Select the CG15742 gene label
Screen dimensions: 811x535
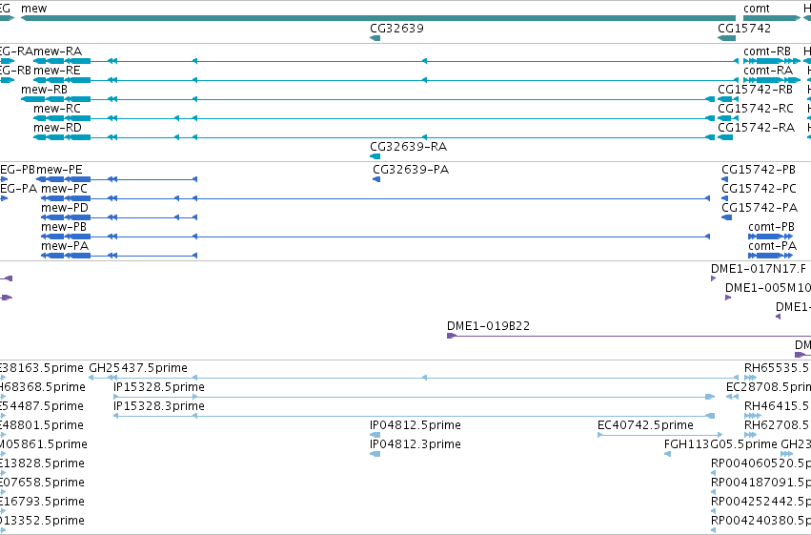(744, 29)
